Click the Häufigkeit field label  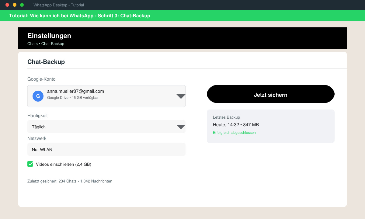(x=37, y=116)
